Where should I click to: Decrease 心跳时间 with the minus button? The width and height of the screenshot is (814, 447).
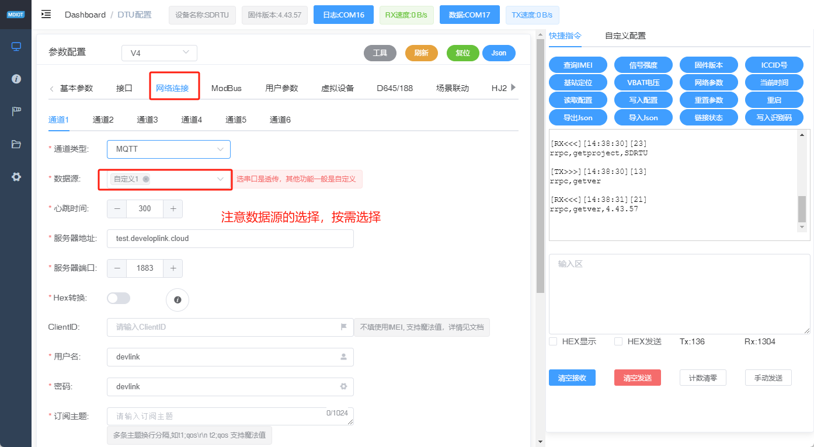[x=117, y=209]
